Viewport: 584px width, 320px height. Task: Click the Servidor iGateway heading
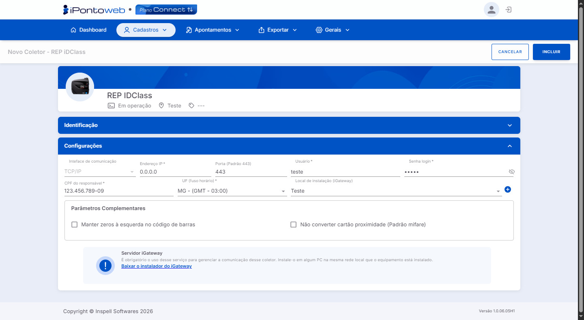tap(142, 253)
